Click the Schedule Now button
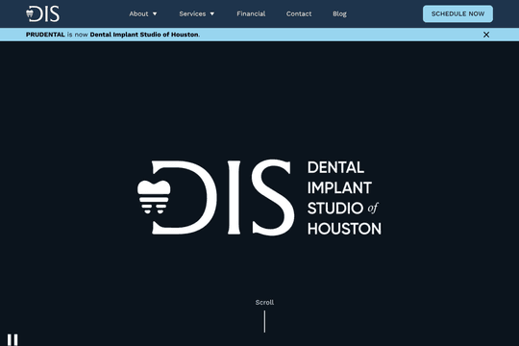Image resolution: width=519 pixels, height=346 pixels. click(457, 13)
